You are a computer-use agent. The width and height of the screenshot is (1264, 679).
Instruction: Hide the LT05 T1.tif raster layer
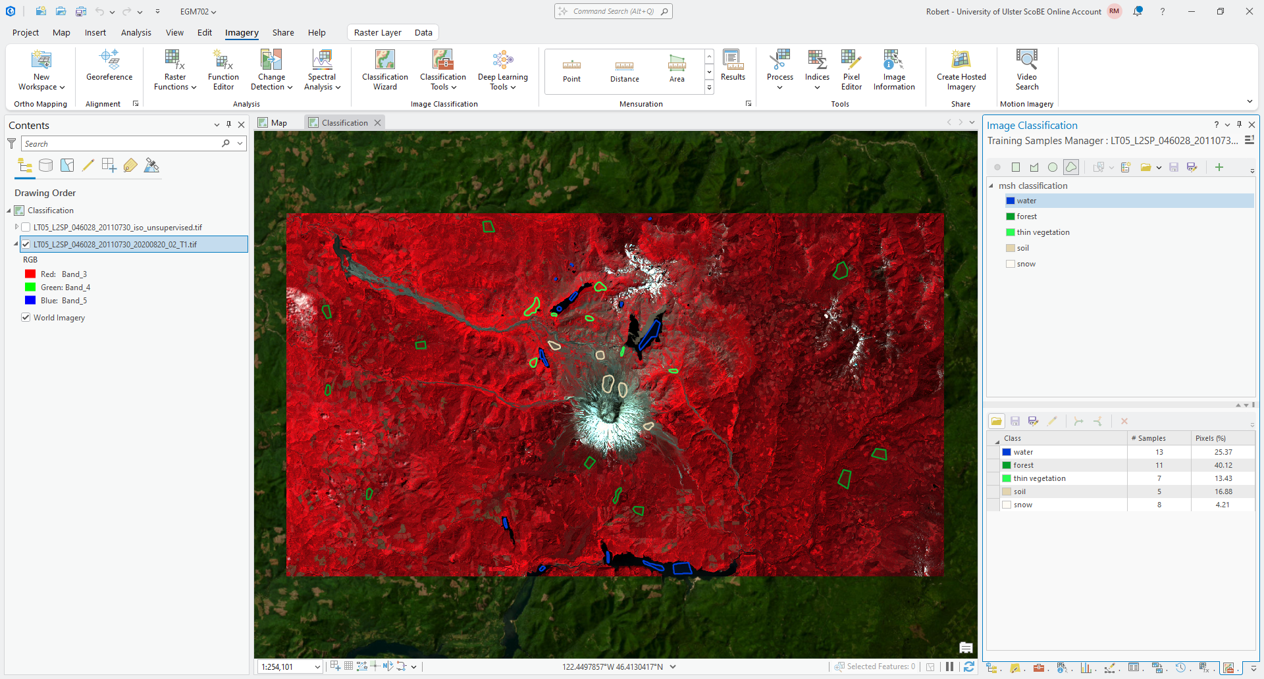pyautogui.click(x=26, y=244)
